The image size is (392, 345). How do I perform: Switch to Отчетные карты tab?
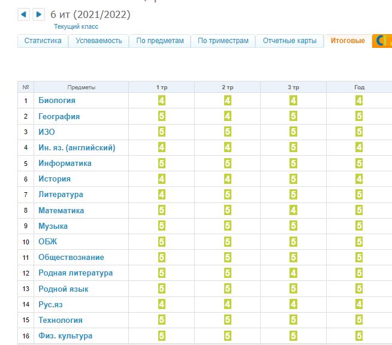[290, 41]
